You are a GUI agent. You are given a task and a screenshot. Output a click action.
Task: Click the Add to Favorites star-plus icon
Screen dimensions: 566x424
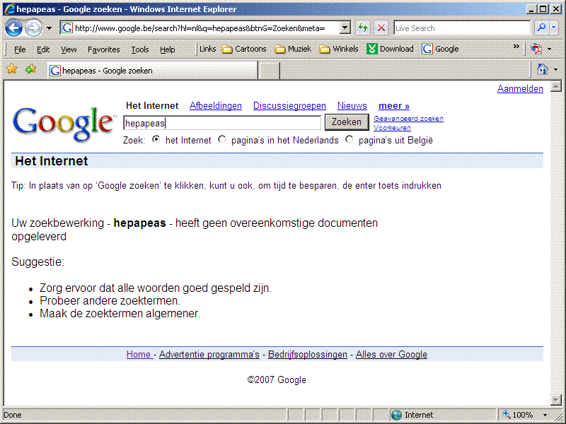click(x=30, y=69)
